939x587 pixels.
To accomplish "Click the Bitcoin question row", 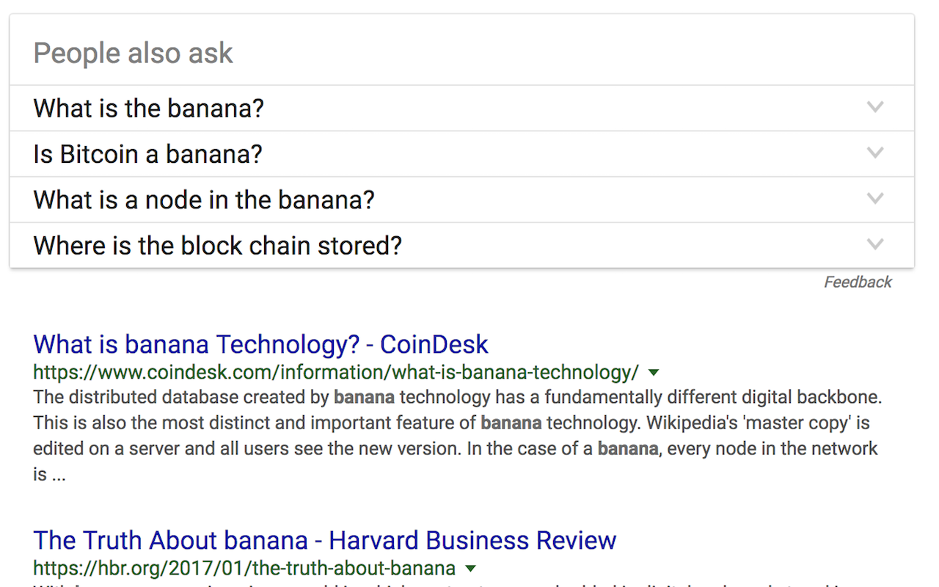I will [293, 154].
